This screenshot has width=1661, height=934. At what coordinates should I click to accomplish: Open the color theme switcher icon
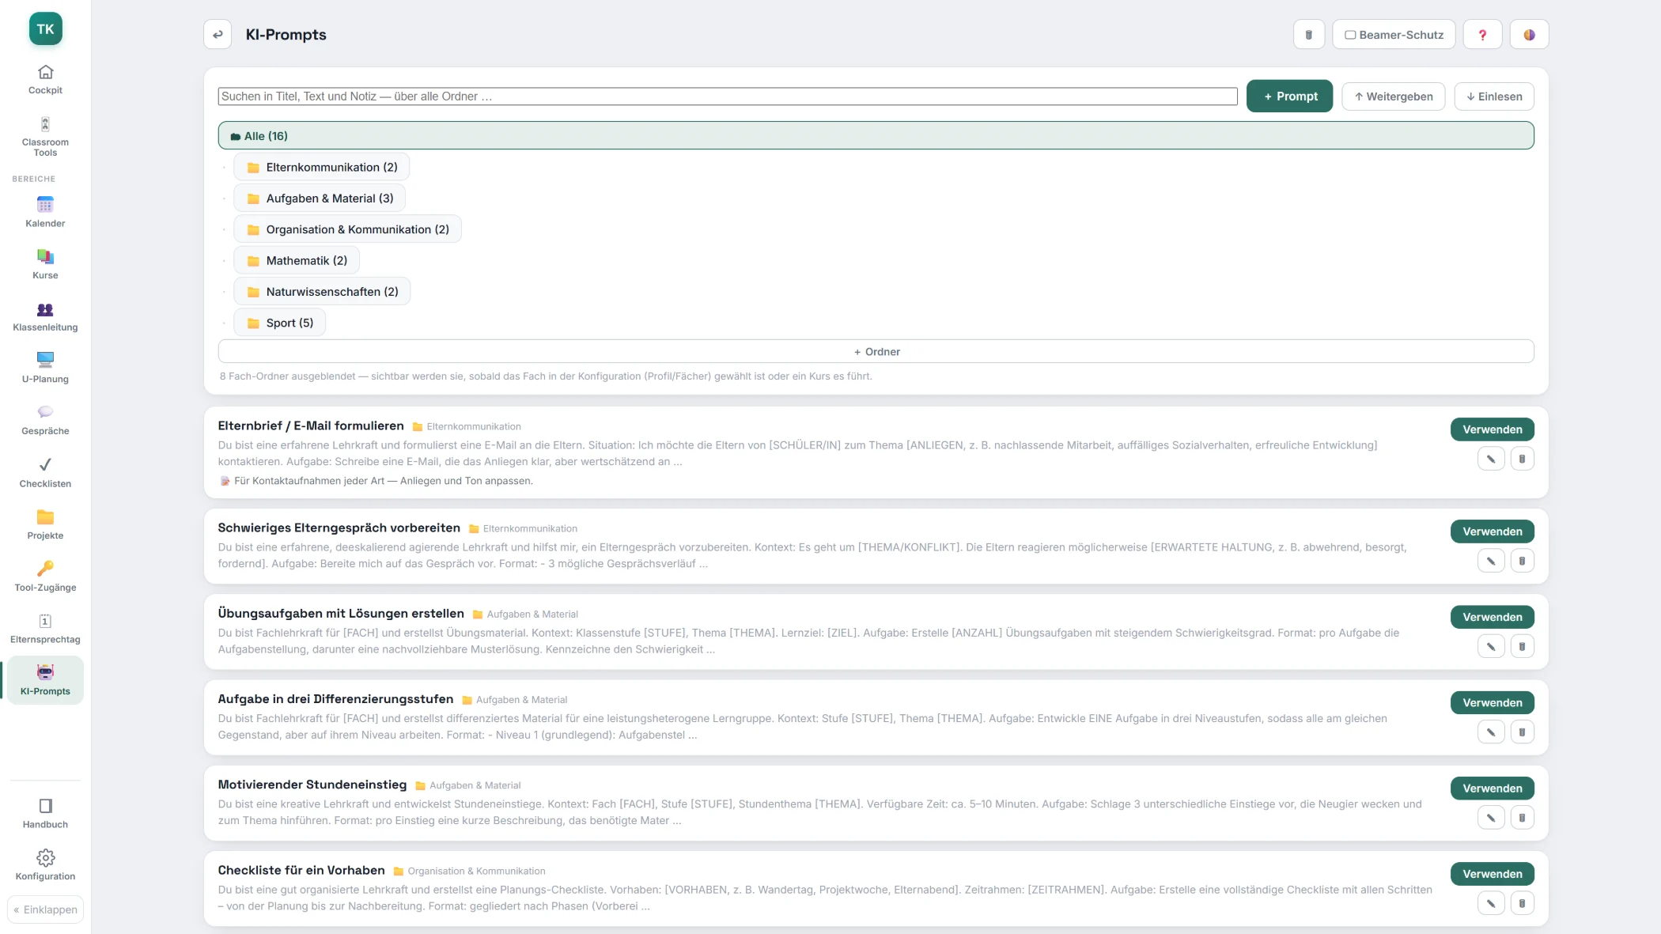1529,35
